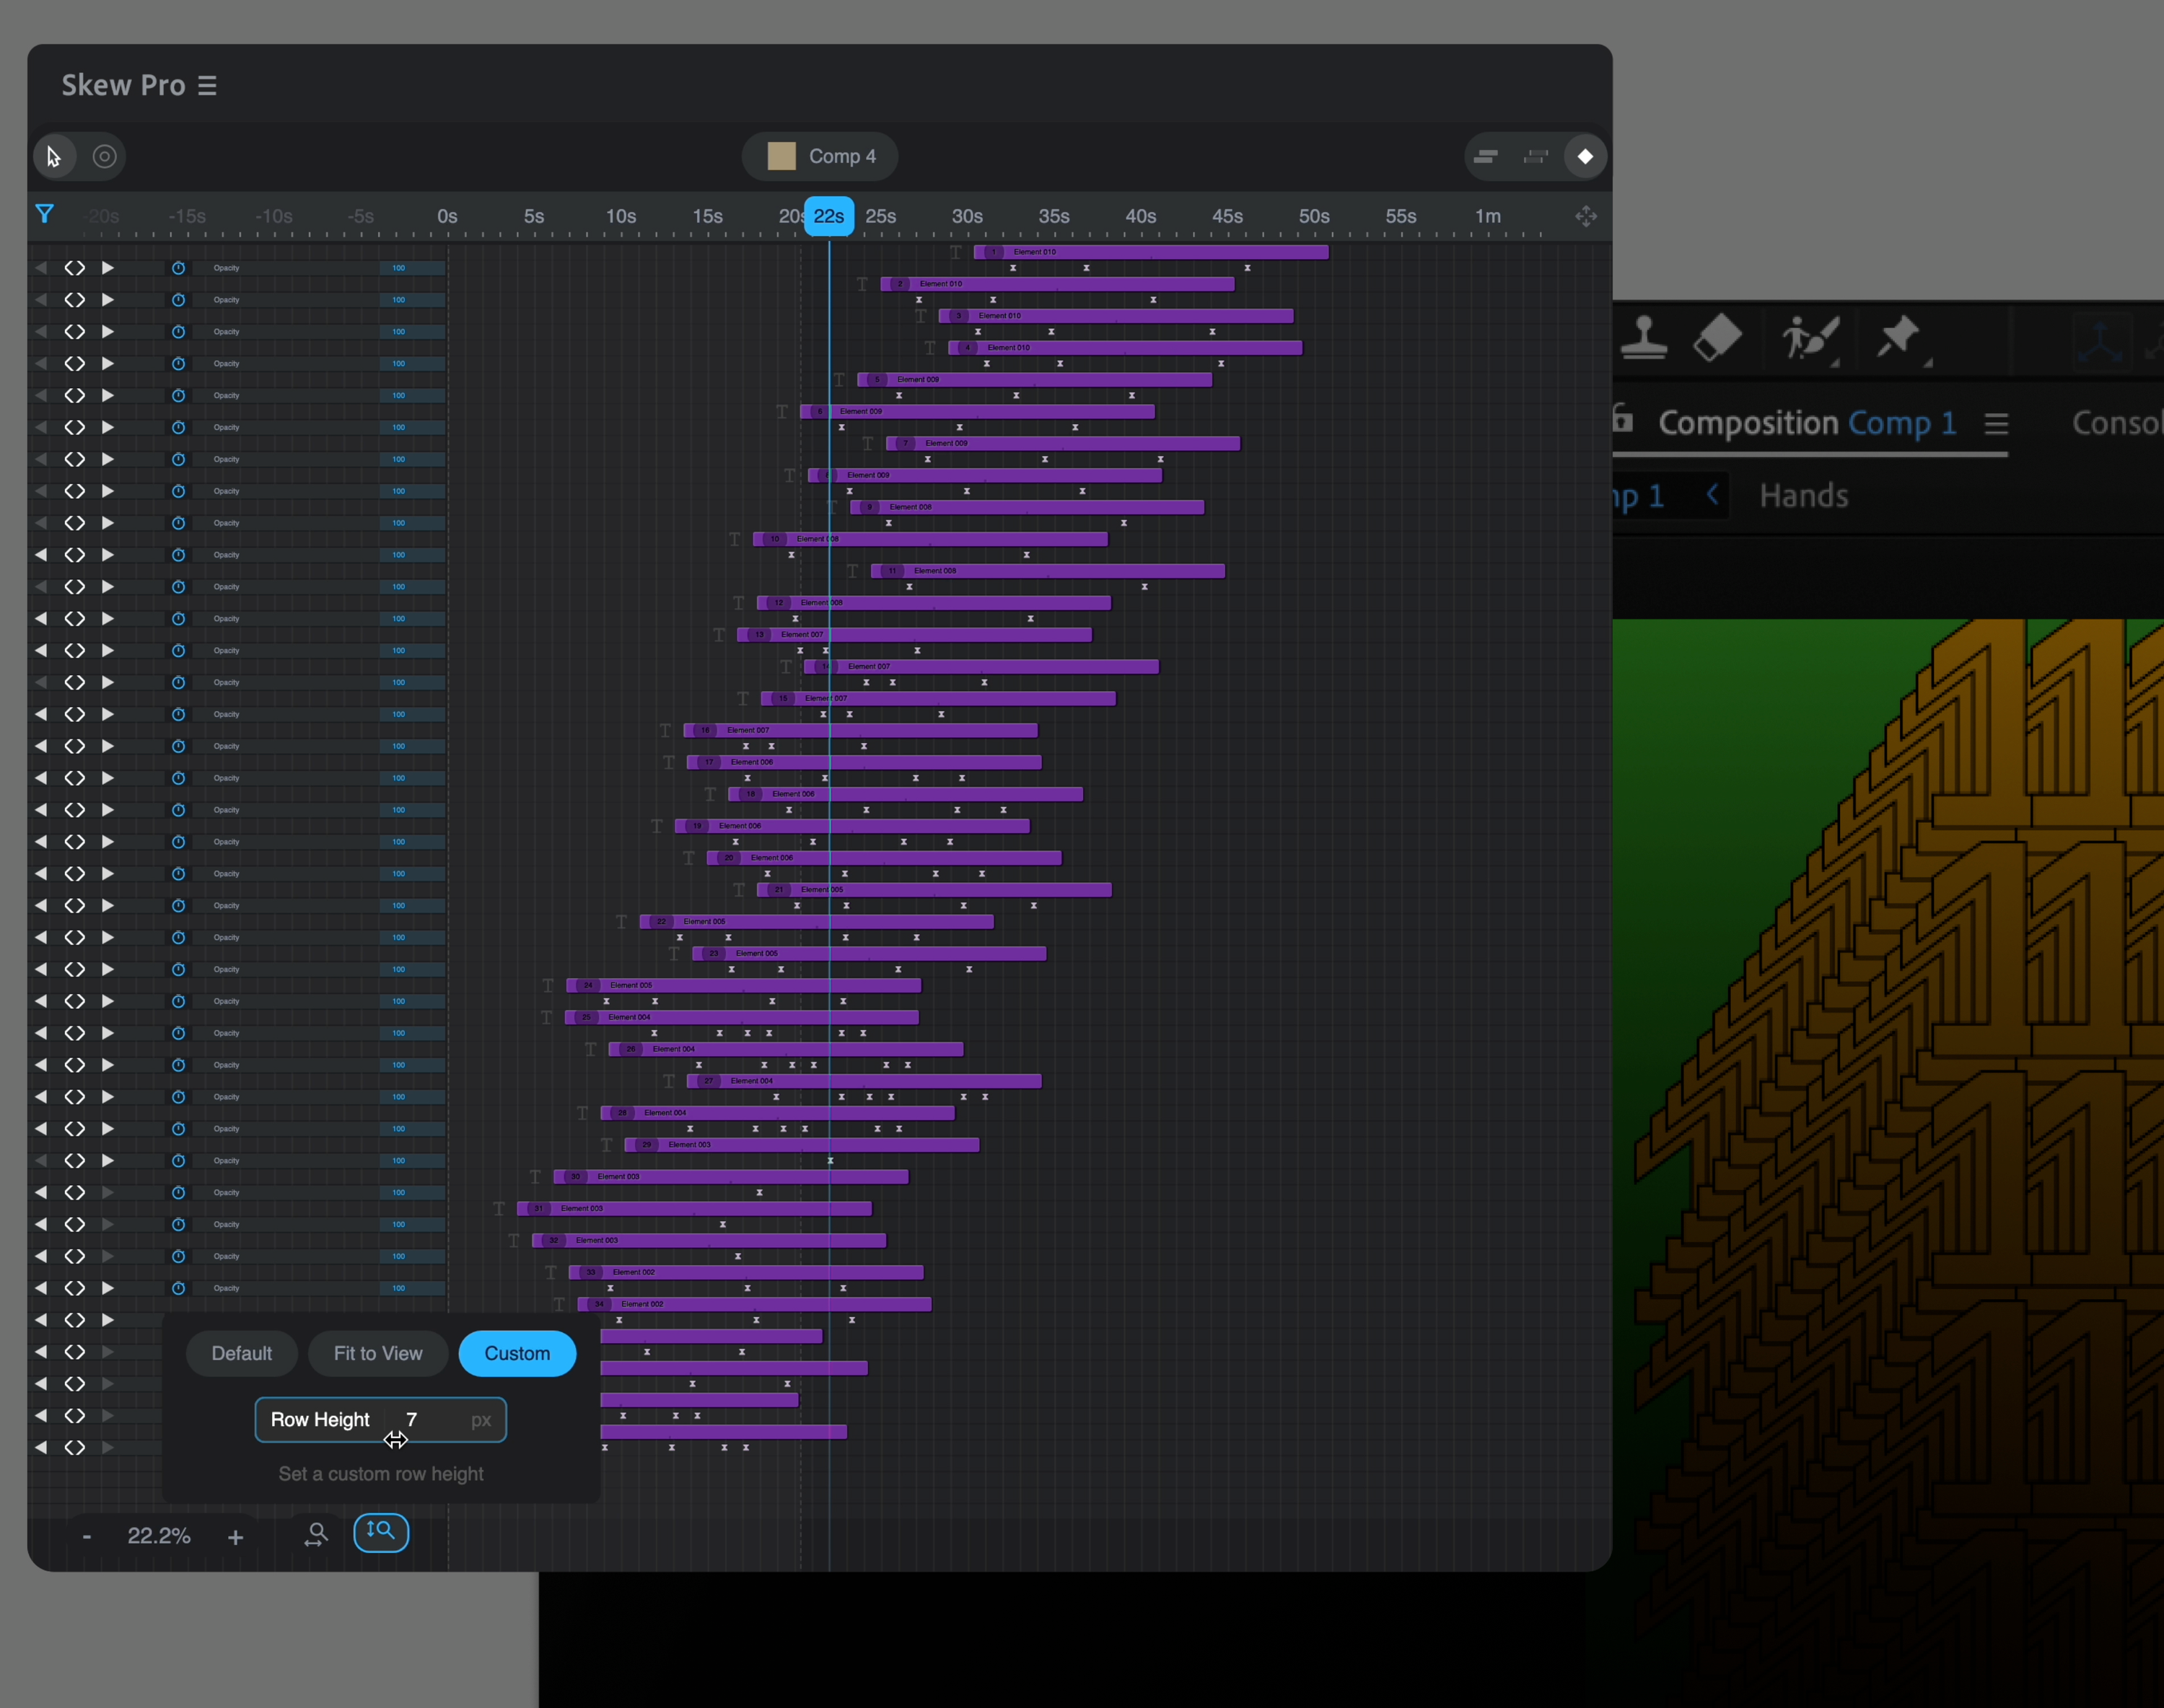Viewport: 2164px width, 1708px height.
Task: Click the horizontal zoom magnifier icon
Action: coord(316,1534)
